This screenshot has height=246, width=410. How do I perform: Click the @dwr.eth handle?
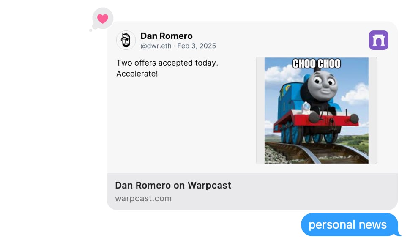tap(156, 46)
